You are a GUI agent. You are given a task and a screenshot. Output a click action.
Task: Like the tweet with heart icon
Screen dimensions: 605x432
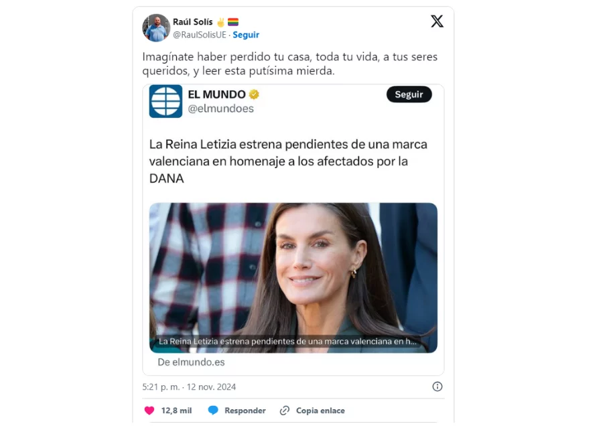(x=149, y=411)
